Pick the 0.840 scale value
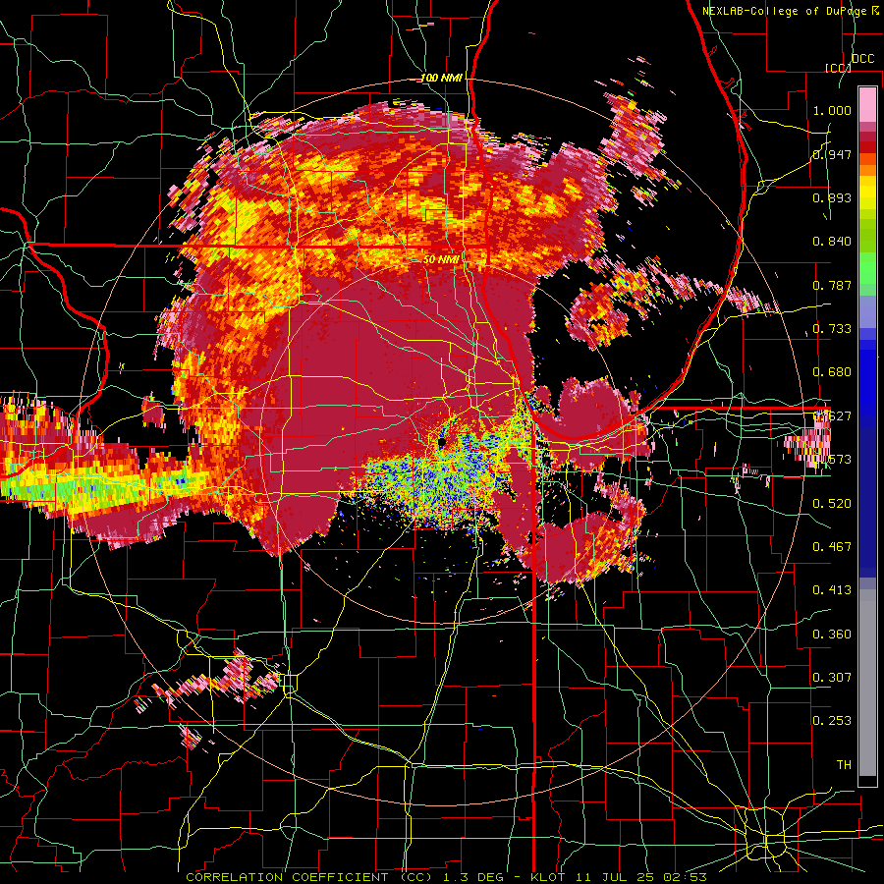 pyautogui.click(x=832, y=242)
